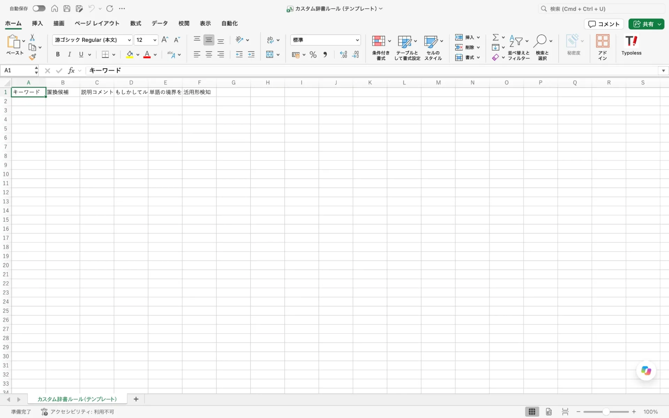Screen dimensions: 669x418
Task: Switch to the 挿入 (Insert) tab
Action: coord(37,23)
